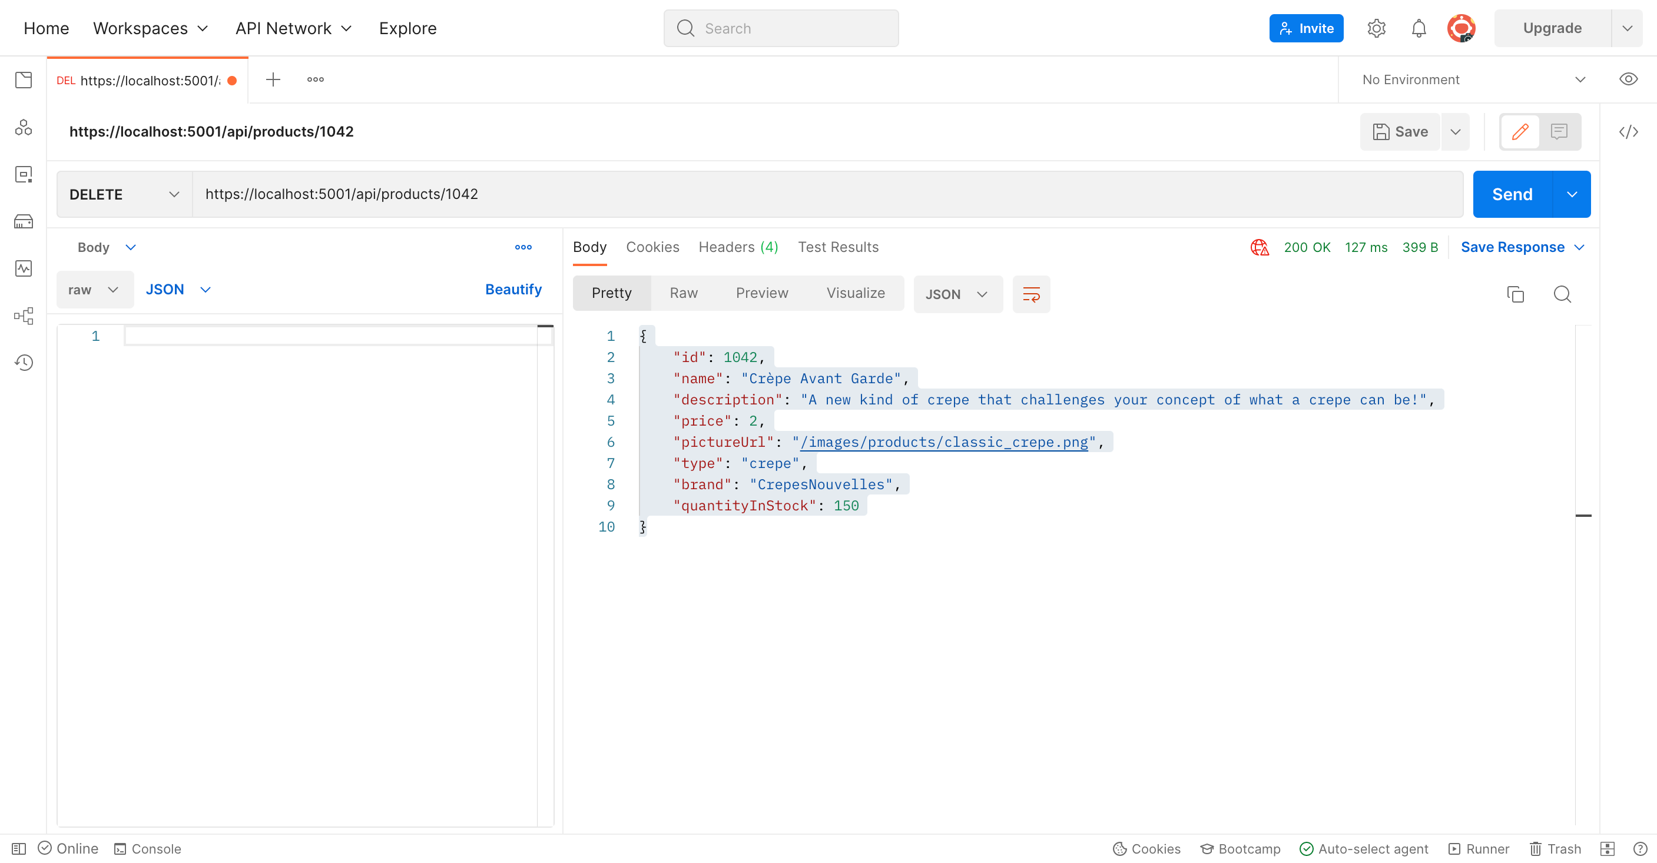This screenshot has height=863, width=1657.
Task: Open the History sidebar icon
Action: pos(24,363)
